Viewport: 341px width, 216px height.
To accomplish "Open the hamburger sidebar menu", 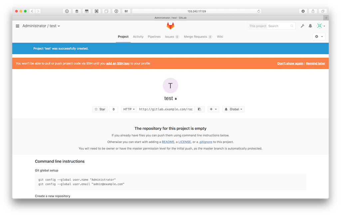I will [x=17, y=26].
